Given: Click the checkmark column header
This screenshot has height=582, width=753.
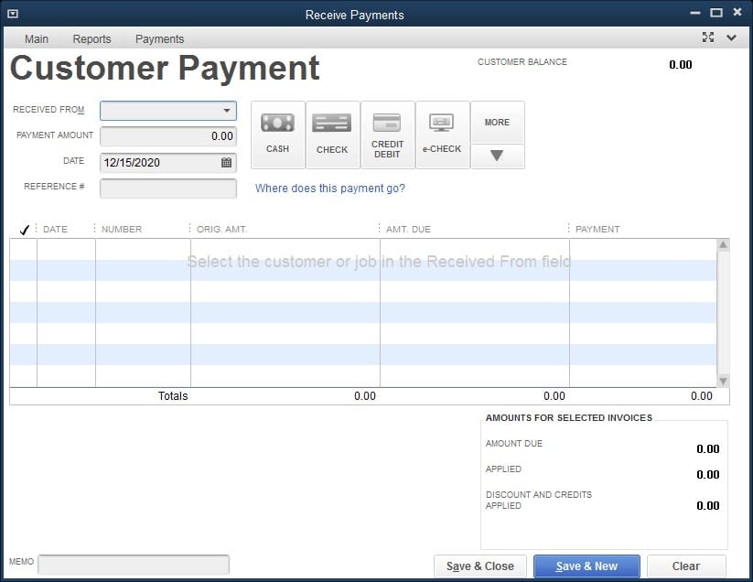Looking at the screenshot, I should tap(24, 230).
